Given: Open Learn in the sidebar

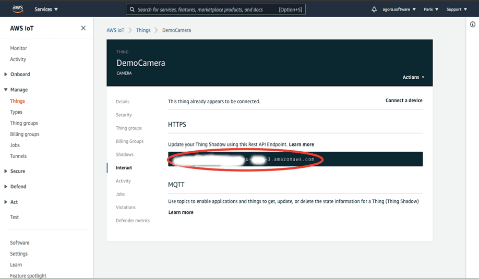Looking at the screenshot, I should click(x=16, y=264).
